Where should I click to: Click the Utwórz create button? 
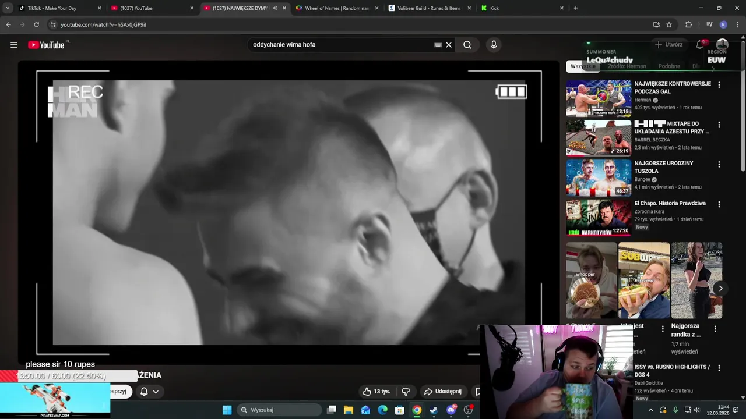pos(668,45)
